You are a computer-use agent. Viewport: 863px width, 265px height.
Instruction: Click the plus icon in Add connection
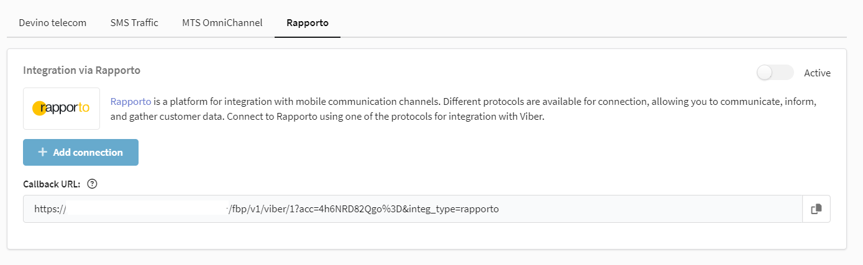[x=43, y=152]
